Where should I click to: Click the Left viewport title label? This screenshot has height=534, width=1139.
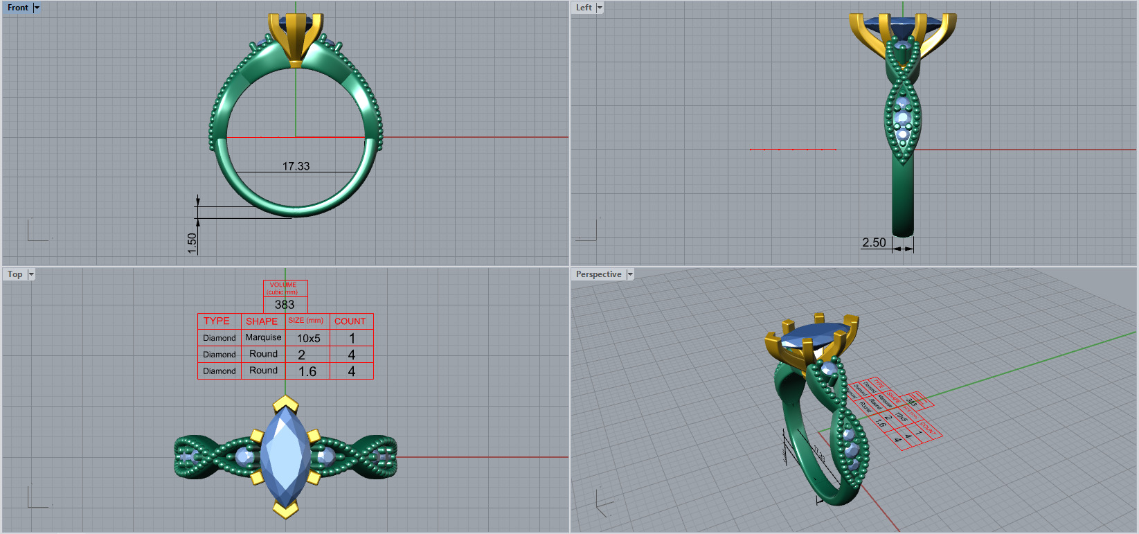click(x=584, y=8)
